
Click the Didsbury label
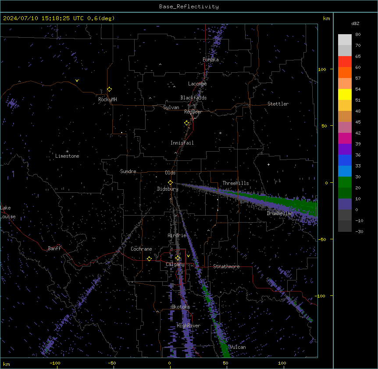coord(168,189)
